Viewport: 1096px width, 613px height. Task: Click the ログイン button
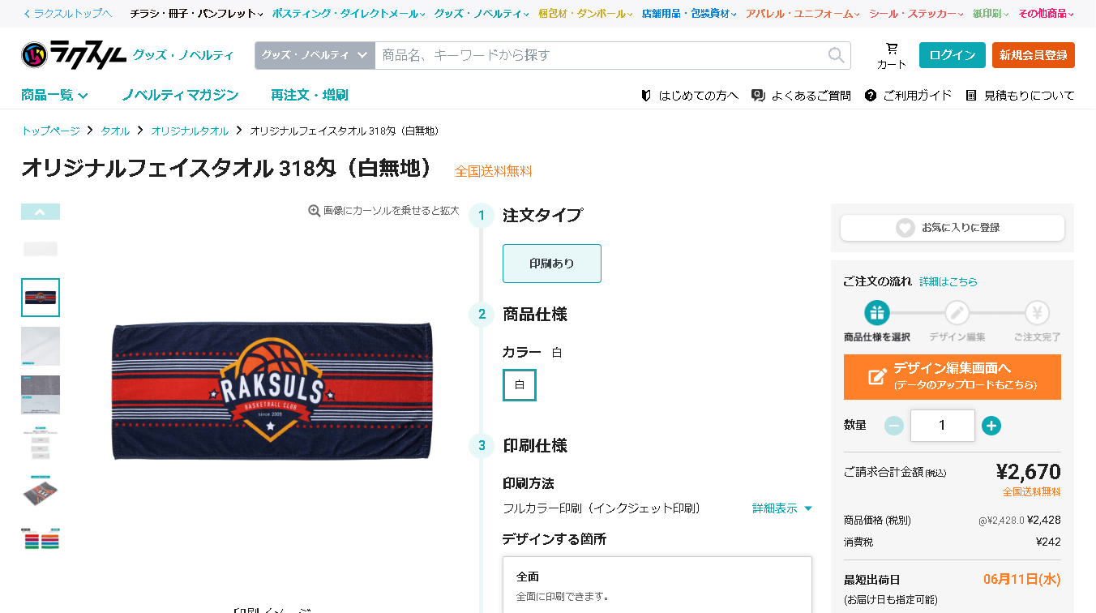(953, 55)
